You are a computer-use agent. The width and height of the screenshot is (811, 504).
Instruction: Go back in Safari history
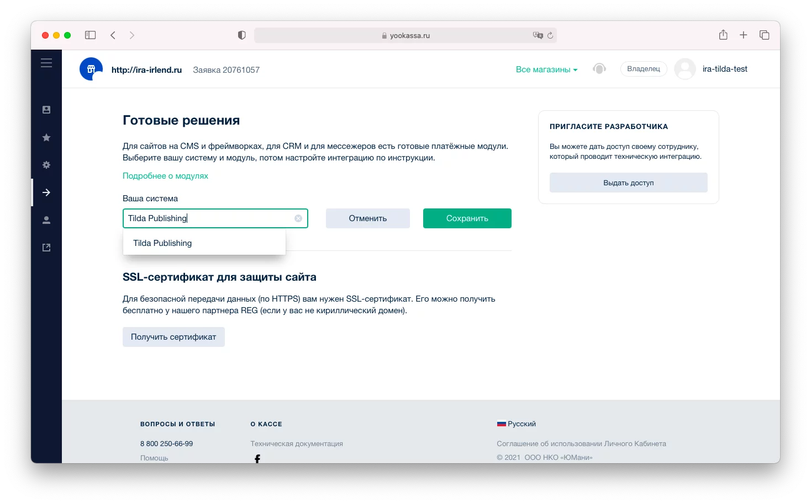[113, 35]
